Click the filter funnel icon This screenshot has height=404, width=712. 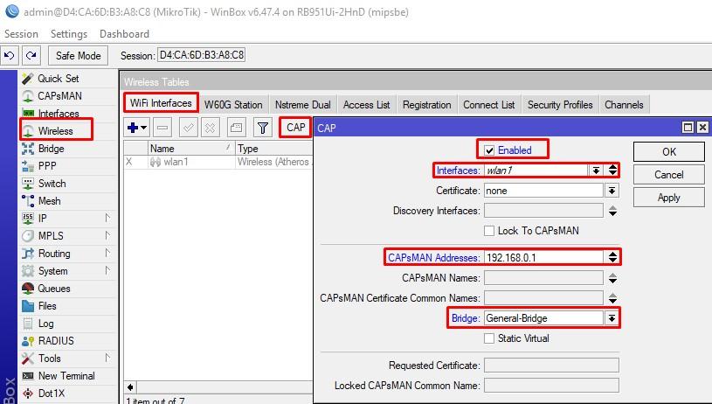[x=262, y=128]
